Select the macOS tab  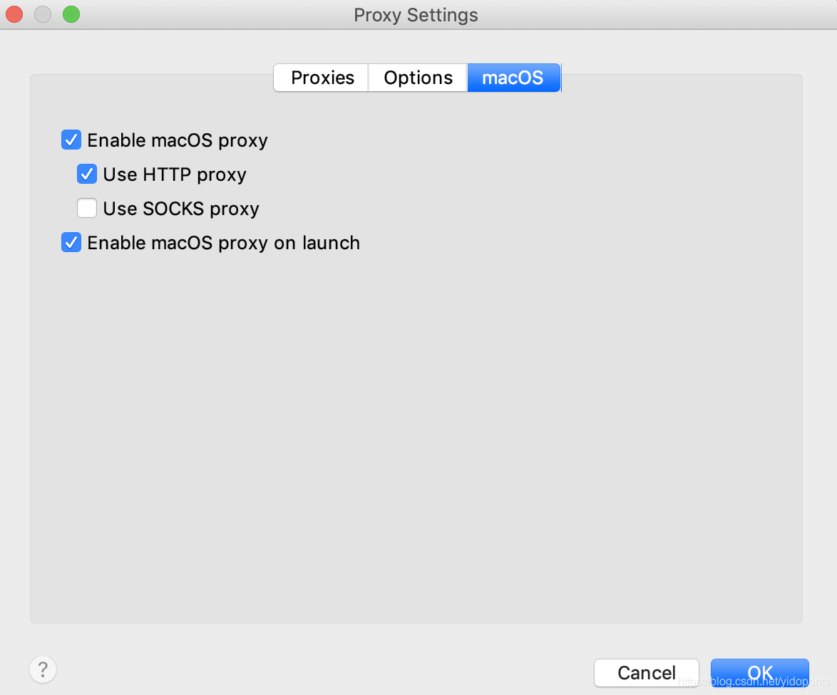tap(513, 78)
